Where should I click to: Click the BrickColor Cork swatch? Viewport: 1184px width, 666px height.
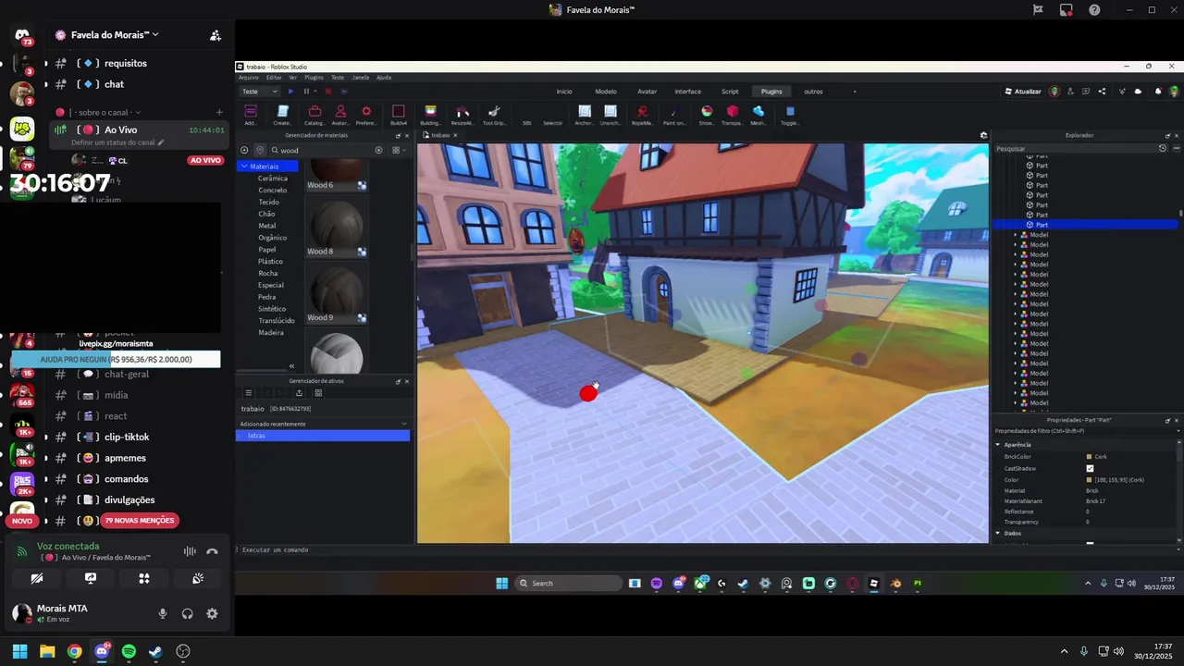[x=1090, y=457]
